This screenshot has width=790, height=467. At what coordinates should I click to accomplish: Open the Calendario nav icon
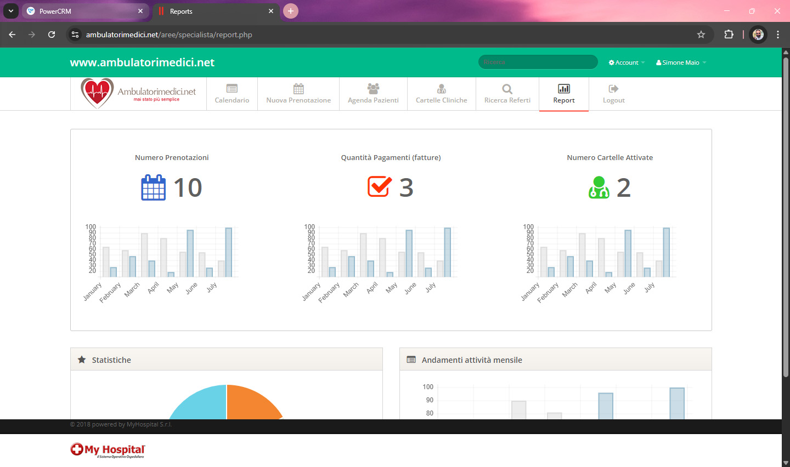(x=232, y=89)
